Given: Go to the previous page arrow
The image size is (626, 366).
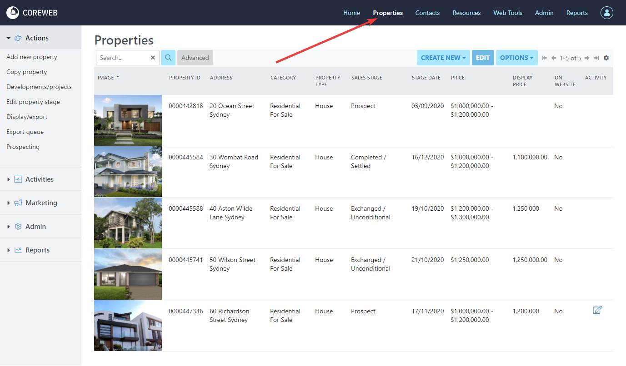Looking at the screenshot, I should tap(554, 58).
